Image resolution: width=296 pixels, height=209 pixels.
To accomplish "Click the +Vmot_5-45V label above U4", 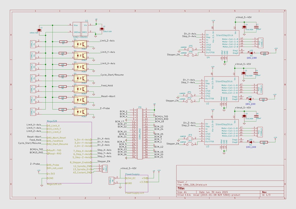I will [x=243, y=17].
